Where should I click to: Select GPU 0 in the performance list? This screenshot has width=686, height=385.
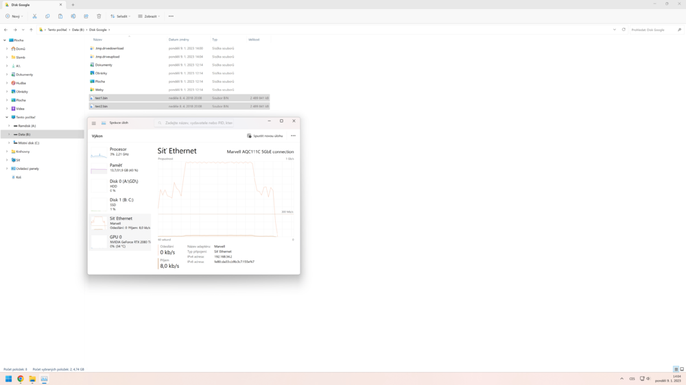point(119,240)
